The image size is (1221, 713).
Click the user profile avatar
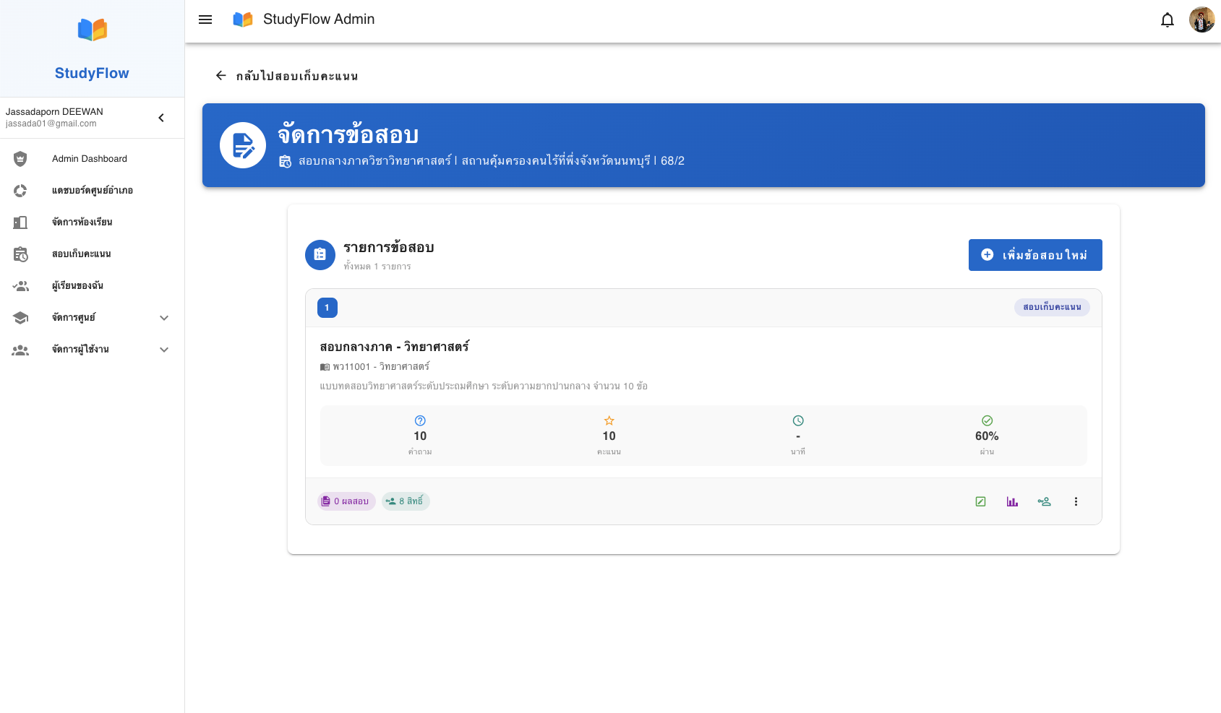(x=1201, y=20)
